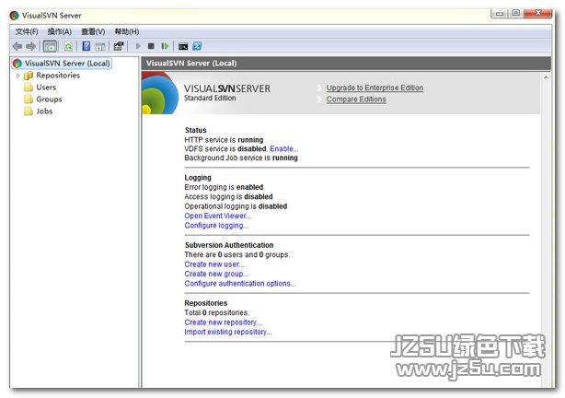This screenshot has width=565, height=398.
Task: Select the Jobs tree item
Action: tap(44, 111)
